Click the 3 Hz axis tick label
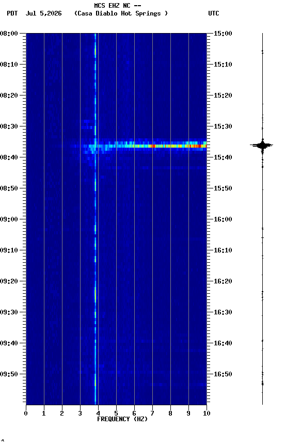The height and width of the screenshot is (446, 285). [x=80, y=413]
